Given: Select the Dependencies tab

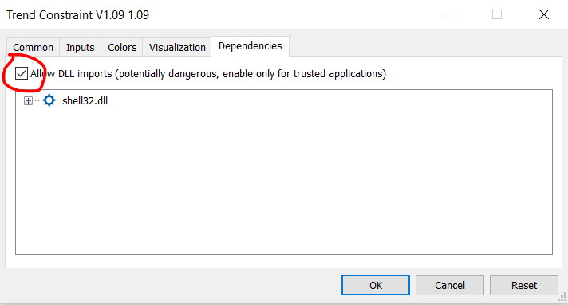Looking at the screenshot, I should tap(250, 46).
